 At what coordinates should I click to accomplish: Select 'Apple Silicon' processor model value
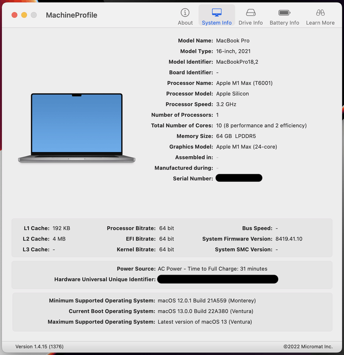pyautogui.click(x=232, y=94)
